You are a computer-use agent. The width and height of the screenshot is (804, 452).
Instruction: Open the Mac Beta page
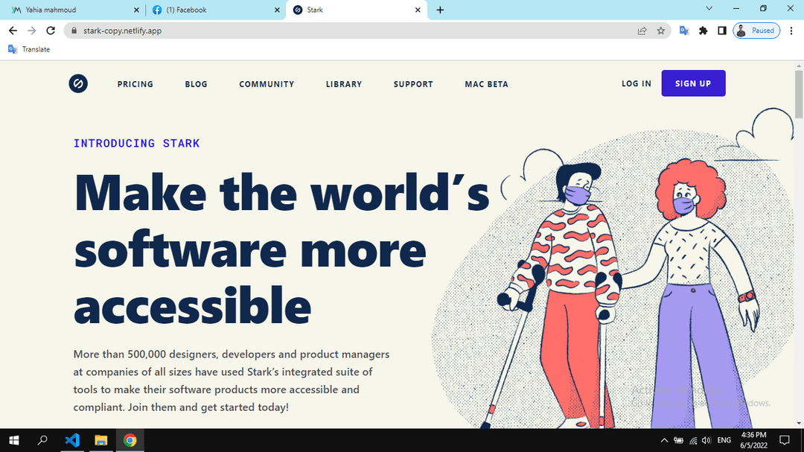pos(487,84)
